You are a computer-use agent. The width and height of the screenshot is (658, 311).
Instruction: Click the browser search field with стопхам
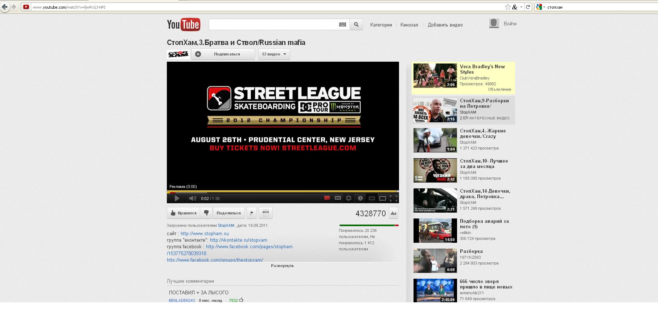(602, 7)
